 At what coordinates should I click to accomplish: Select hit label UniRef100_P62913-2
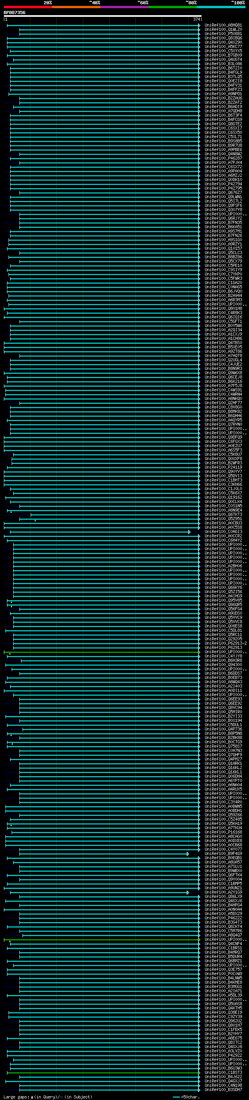226,643
